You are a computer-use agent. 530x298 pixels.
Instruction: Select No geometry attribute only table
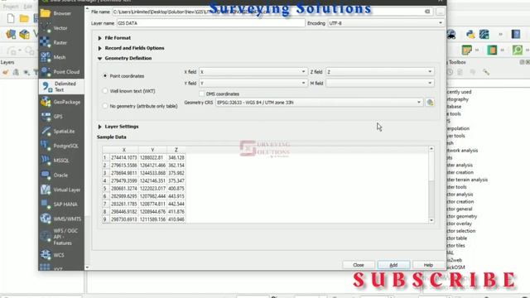pyautogui.click(x=105, y=106)
